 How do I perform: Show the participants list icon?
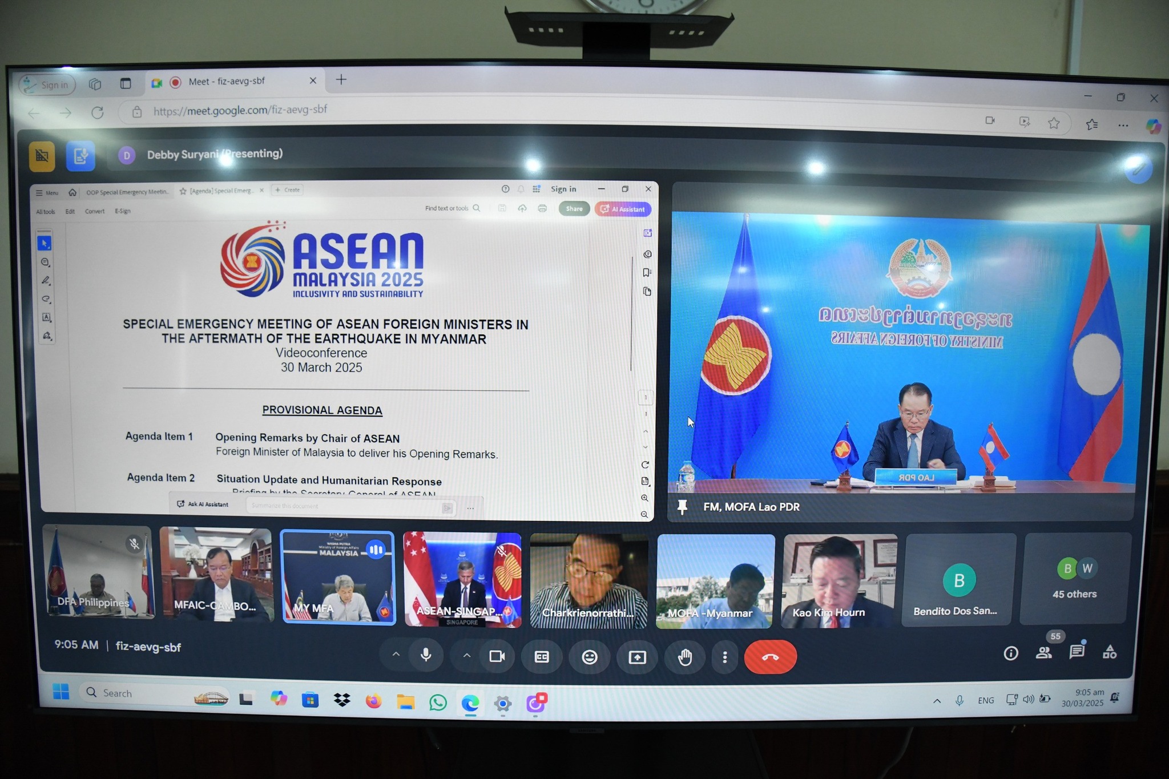(x=1044, y=652)
